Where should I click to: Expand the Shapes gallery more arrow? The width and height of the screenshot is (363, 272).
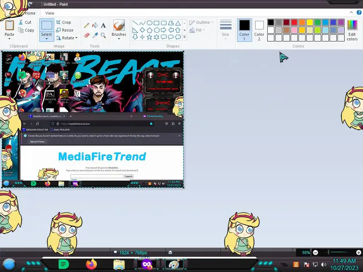pyautogui.click(x=184, y=37)
